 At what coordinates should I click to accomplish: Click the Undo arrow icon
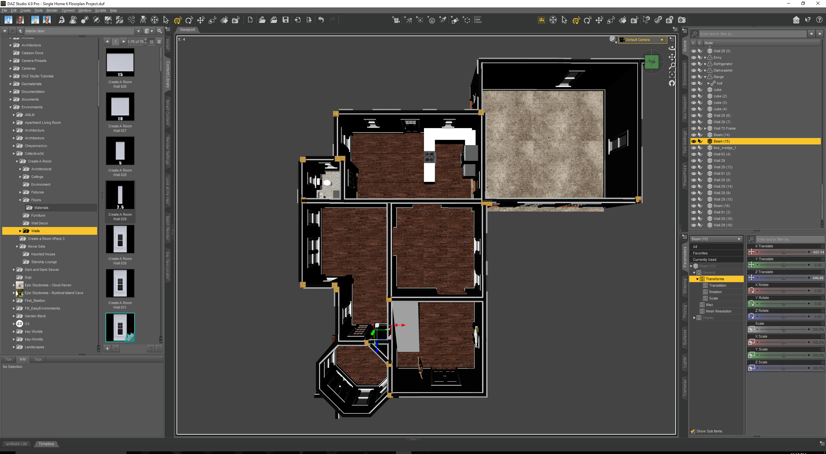[x=321, y=20]
